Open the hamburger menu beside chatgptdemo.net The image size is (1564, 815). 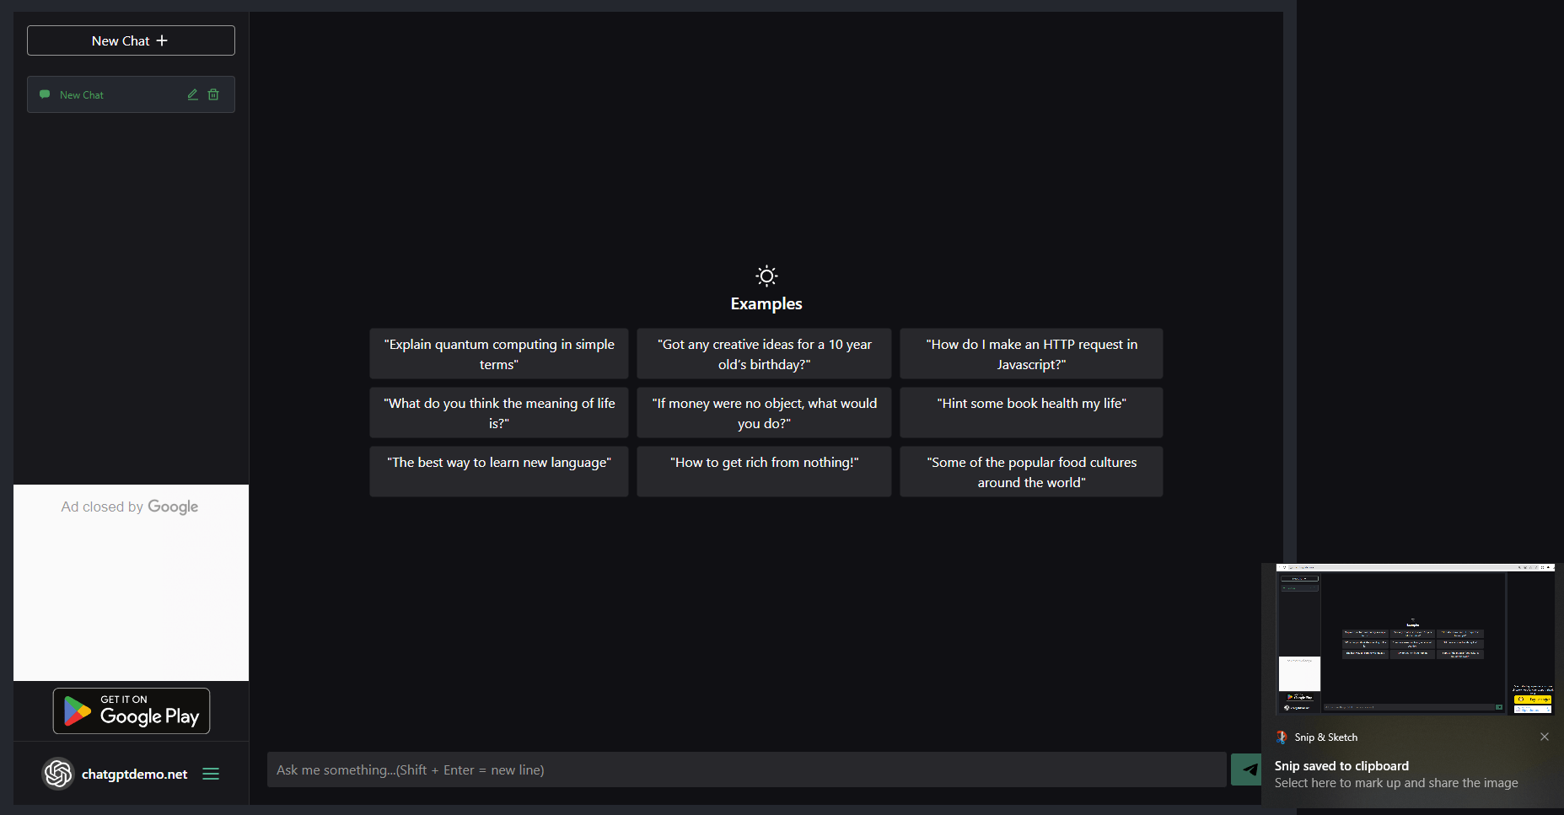click(211, 774)
